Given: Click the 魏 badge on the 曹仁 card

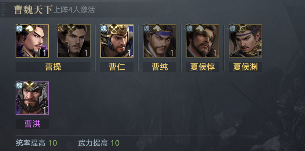Looking at the screenshot, I should point(103,28).
